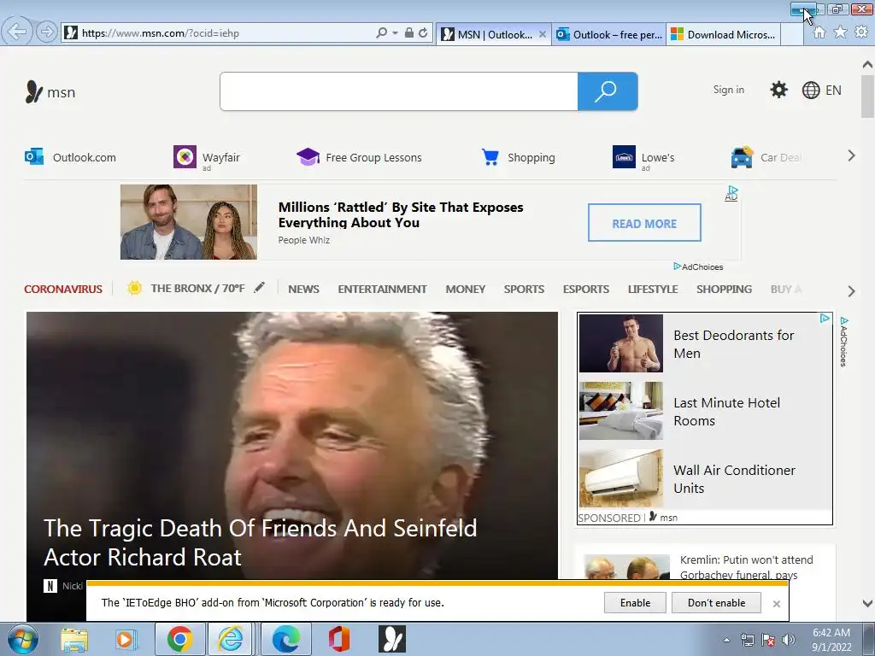Open File Explorer from taskbar
Viewport: 875px width, 656px height.
(74, 640)
